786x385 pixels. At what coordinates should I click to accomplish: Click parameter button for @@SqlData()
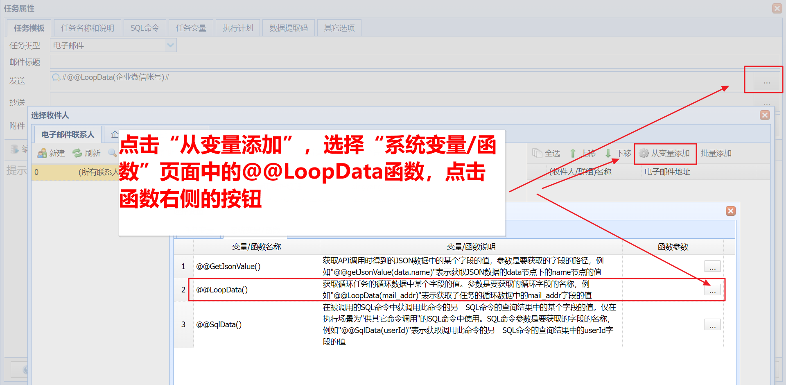point(712,324)
